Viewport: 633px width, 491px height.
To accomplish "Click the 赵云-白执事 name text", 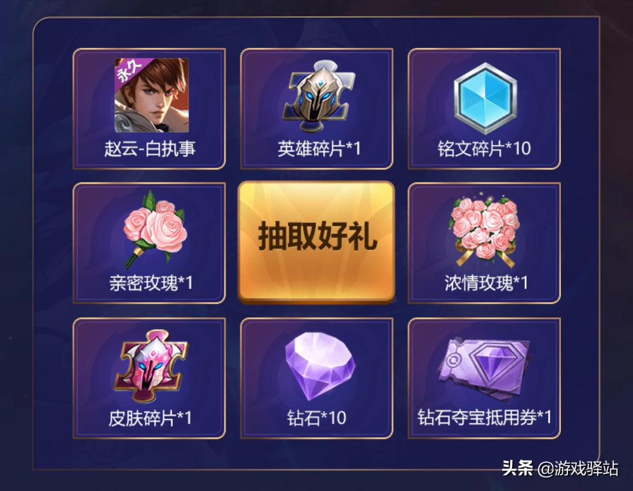I will [150, 149].
